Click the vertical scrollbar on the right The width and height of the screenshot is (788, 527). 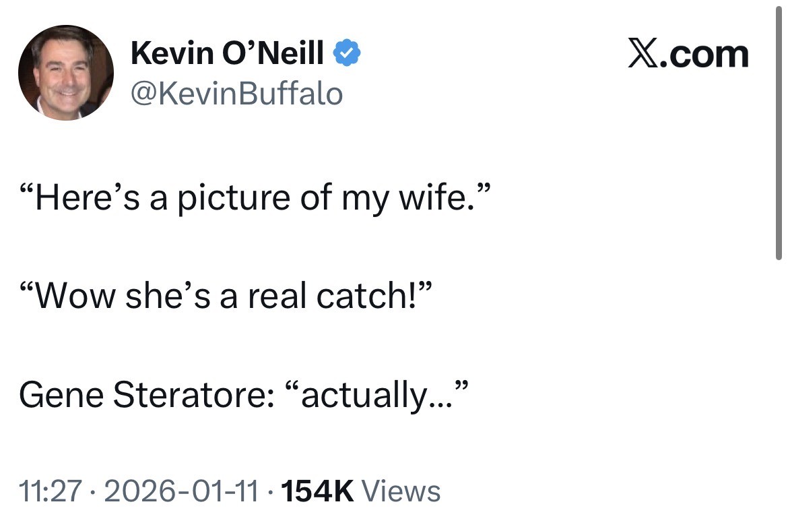[779, 135]
